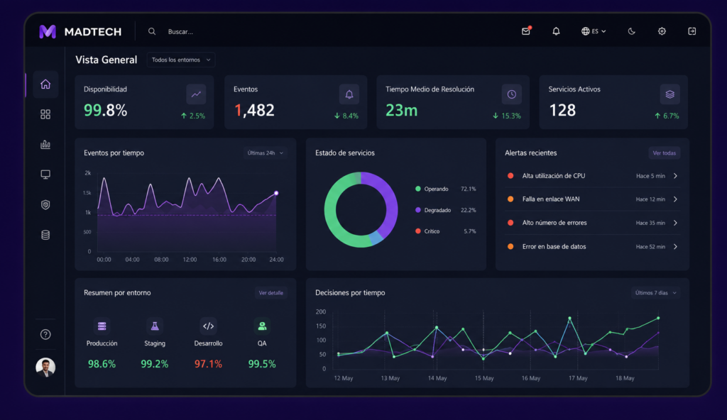Click the purple Degradado legend dot
The height and width of the screenshot is (420, 727).
[417, 210]
